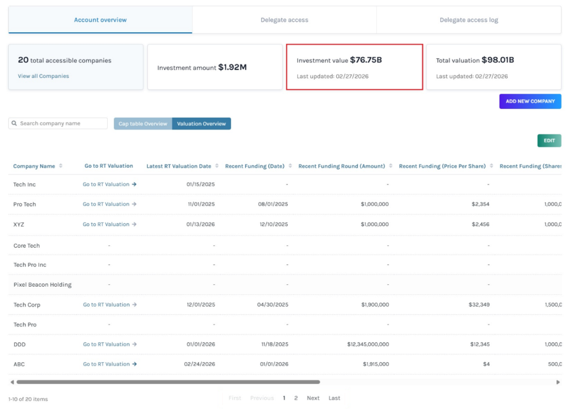Screen dimensions: 569x410
Task: Switch to Valuation Overview view
Action: click(x=202, y=123)
